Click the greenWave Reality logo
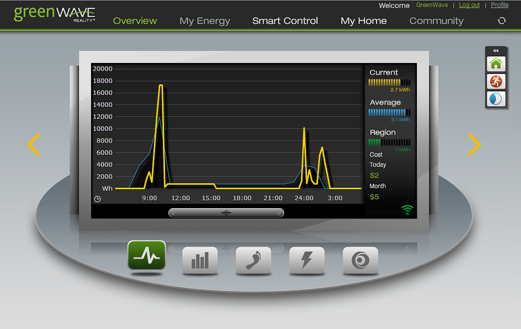 click(54, 14)
